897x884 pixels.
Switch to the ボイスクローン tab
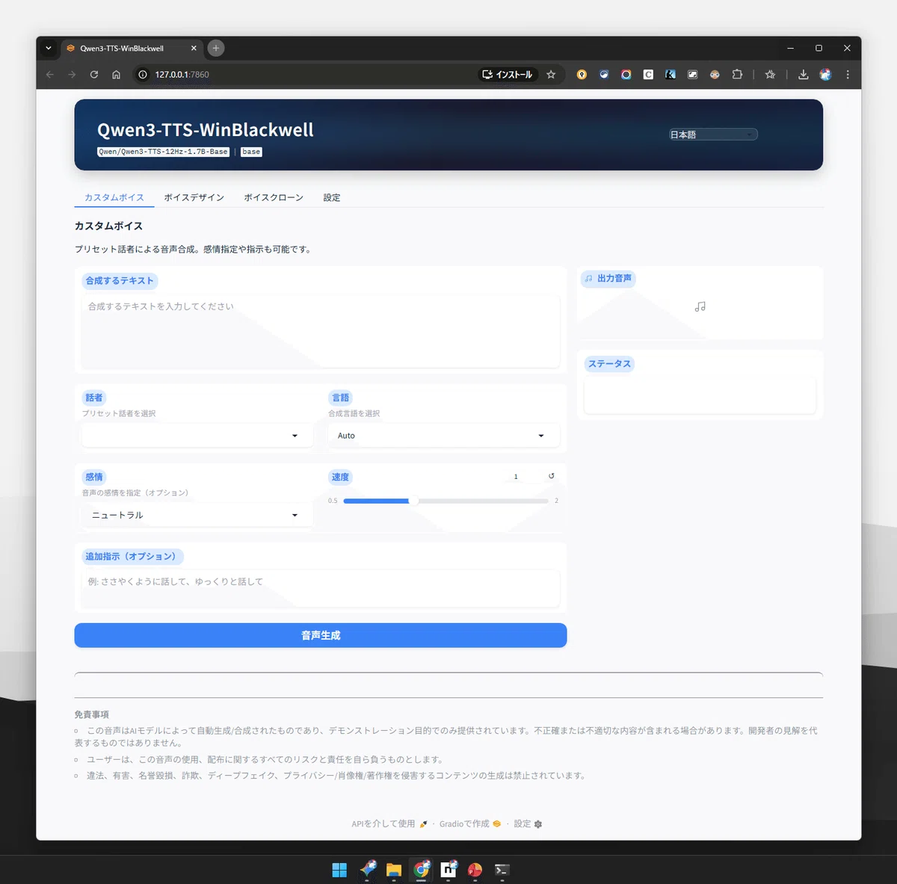[274, 197]
